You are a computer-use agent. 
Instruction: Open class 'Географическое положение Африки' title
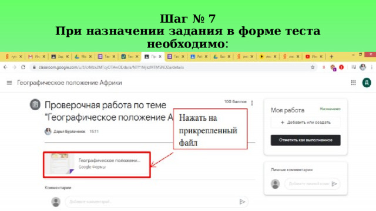click(x=69, y=83)
